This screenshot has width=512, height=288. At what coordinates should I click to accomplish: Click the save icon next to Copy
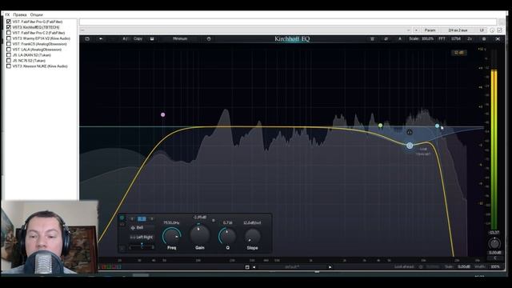point(152,38)
